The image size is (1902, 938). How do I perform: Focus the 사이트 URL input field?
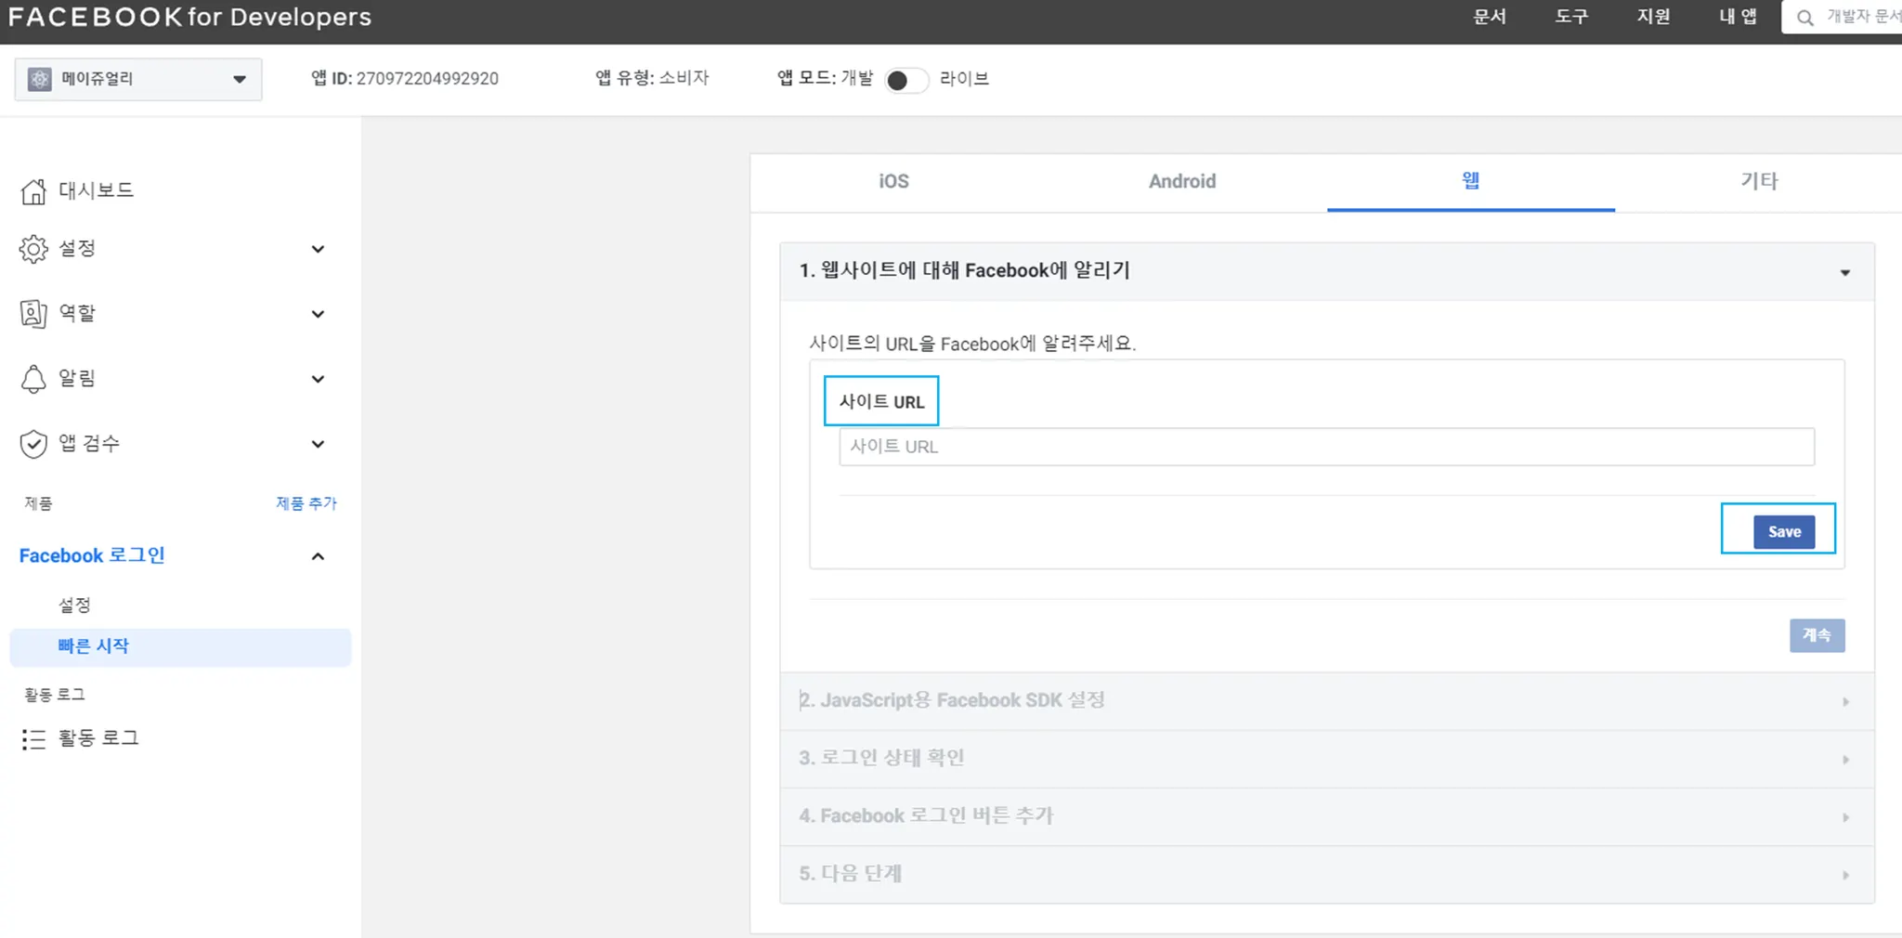[x=1326, y=447]
